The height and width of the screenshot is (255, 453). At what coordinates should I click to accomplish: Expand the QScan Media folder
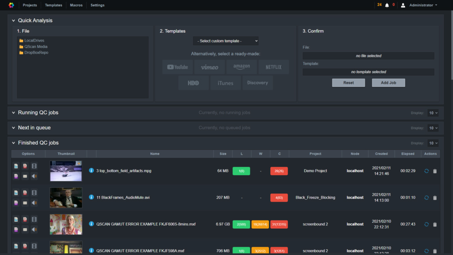click(33, 46)
